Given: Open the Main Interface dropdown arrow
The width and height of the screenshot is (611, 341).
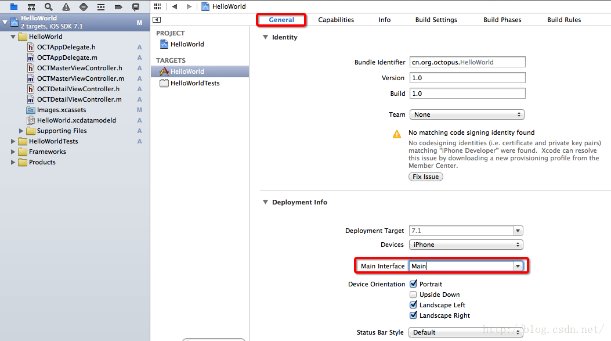Looking at the screenshot, I should coord(518,266).
